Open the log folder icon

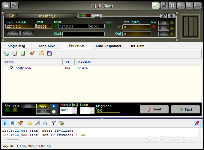[x=30, y=123]
